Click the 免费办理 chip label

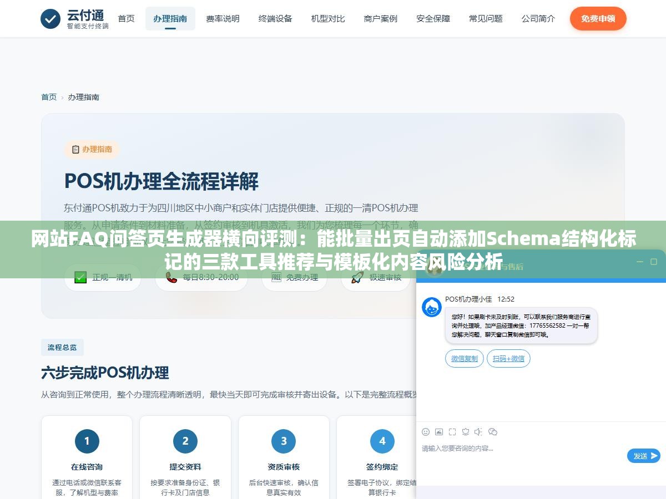302,277
